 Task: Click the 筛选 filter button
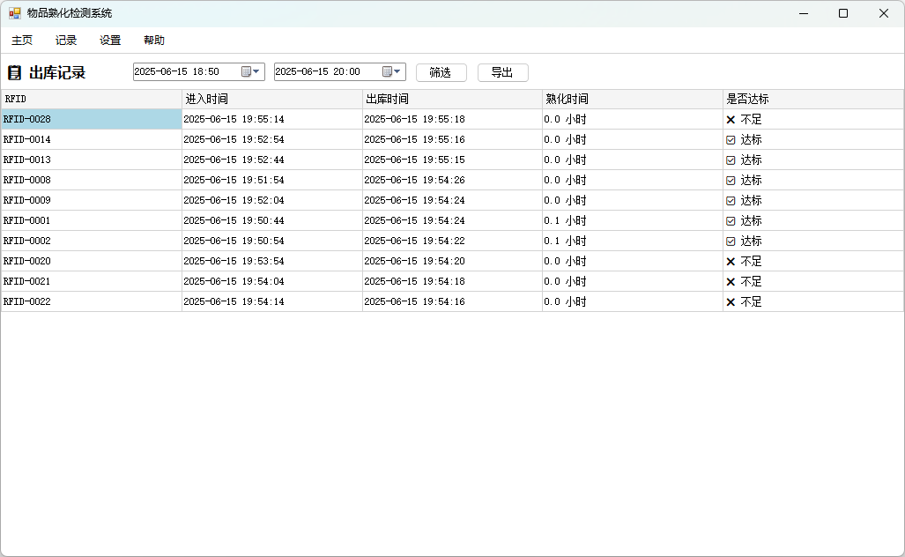441,72
